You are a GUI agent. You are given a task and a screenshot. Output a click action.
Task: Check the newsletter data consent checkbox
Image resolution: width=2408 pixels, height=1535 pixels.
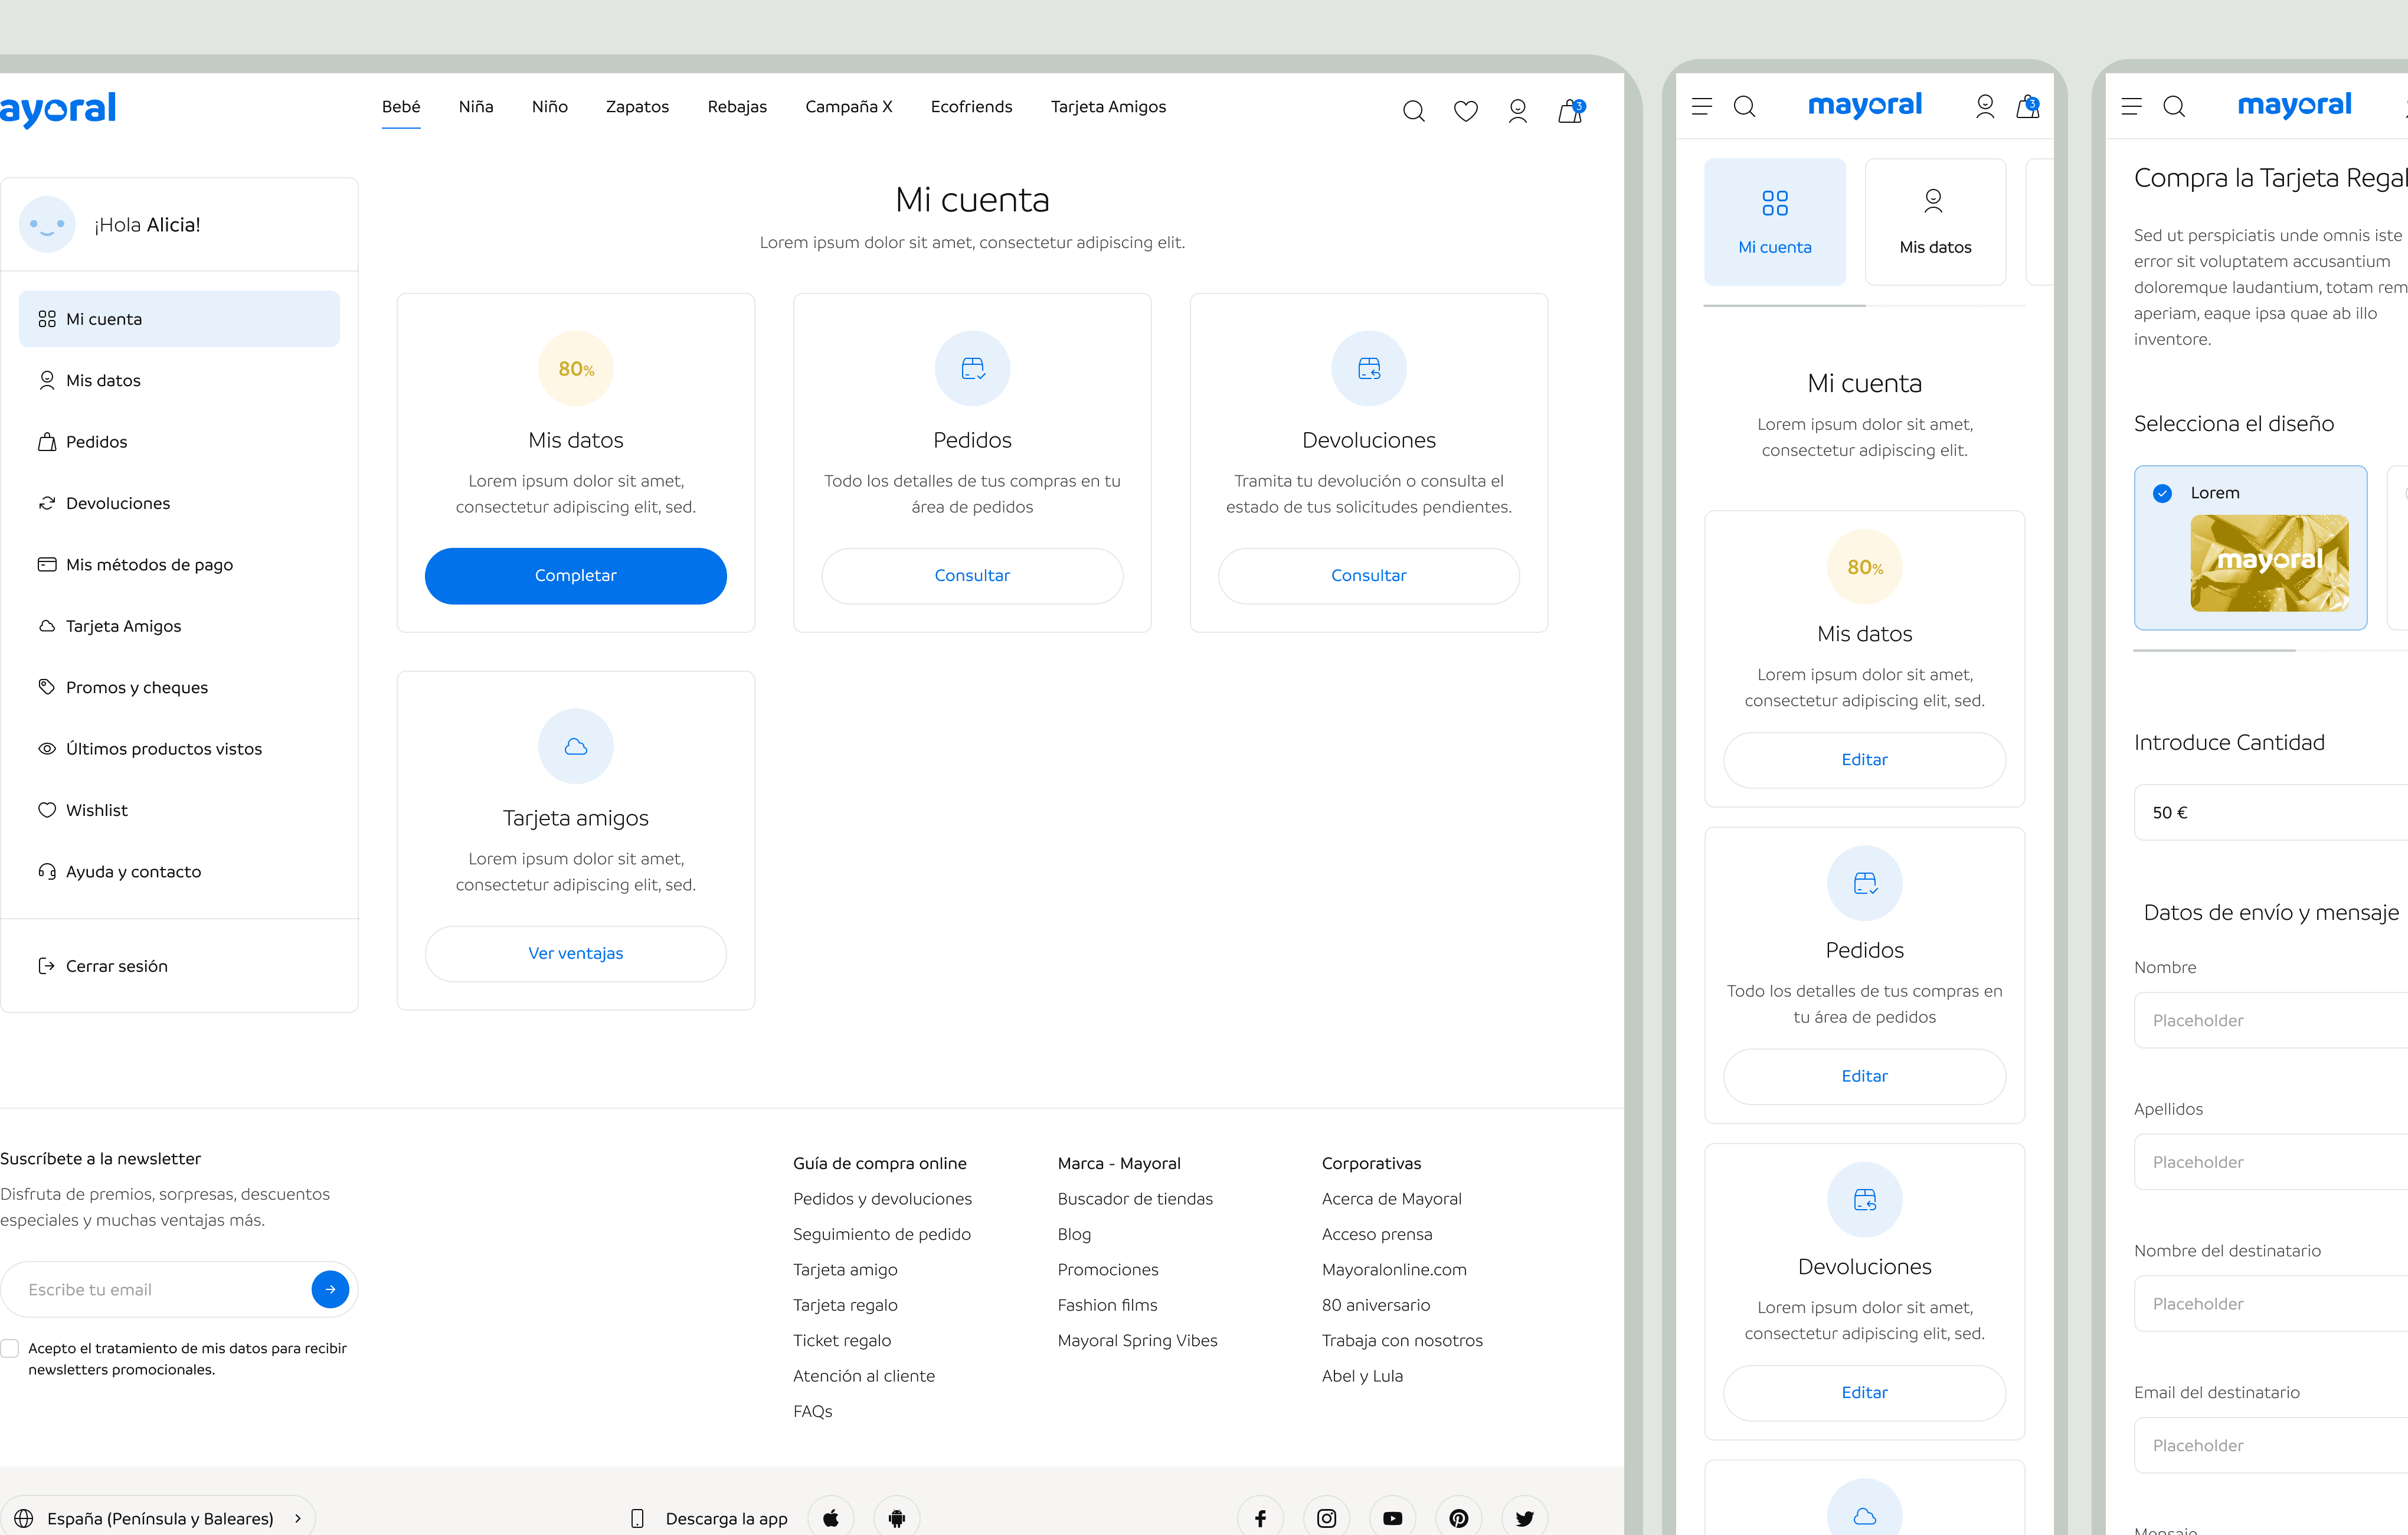[10, 1348]
